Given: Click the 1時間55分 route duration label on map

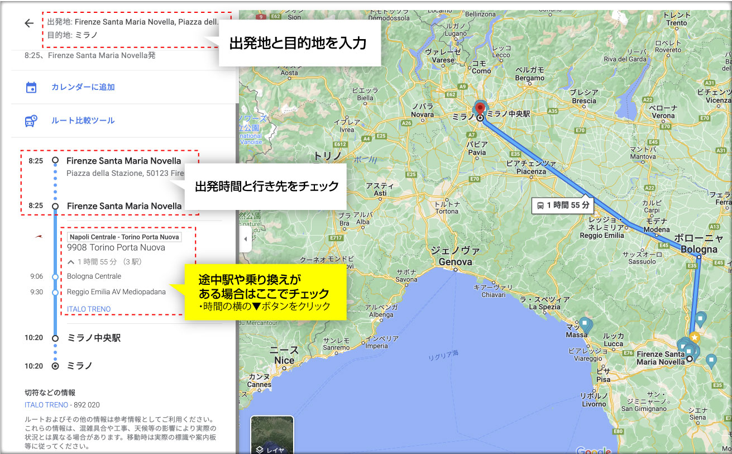Looking at the screenshot, I should pyautogui.click(x=563, y=206).
